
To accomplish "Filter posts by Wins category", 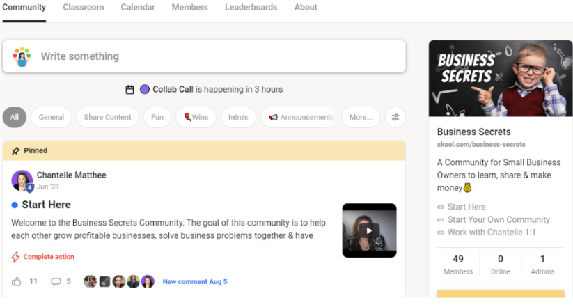I will pyautogui.click(x=196, y=118).
